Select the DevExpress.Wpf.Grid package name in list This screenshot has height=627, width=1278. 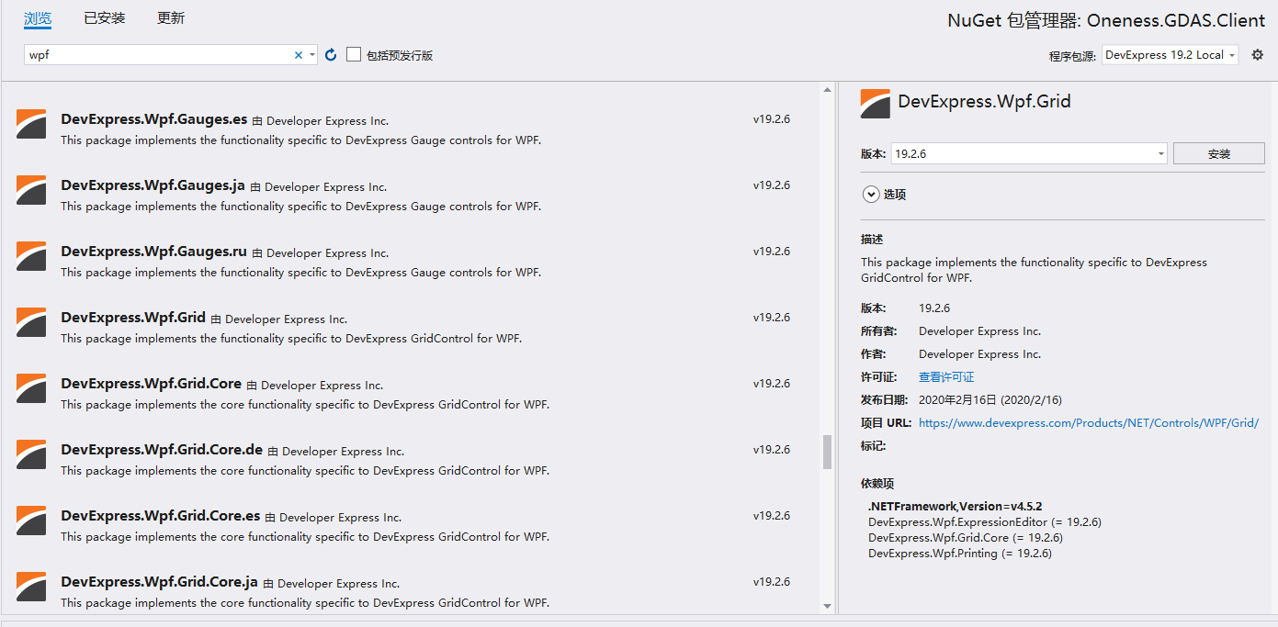[x=133, y=318]
